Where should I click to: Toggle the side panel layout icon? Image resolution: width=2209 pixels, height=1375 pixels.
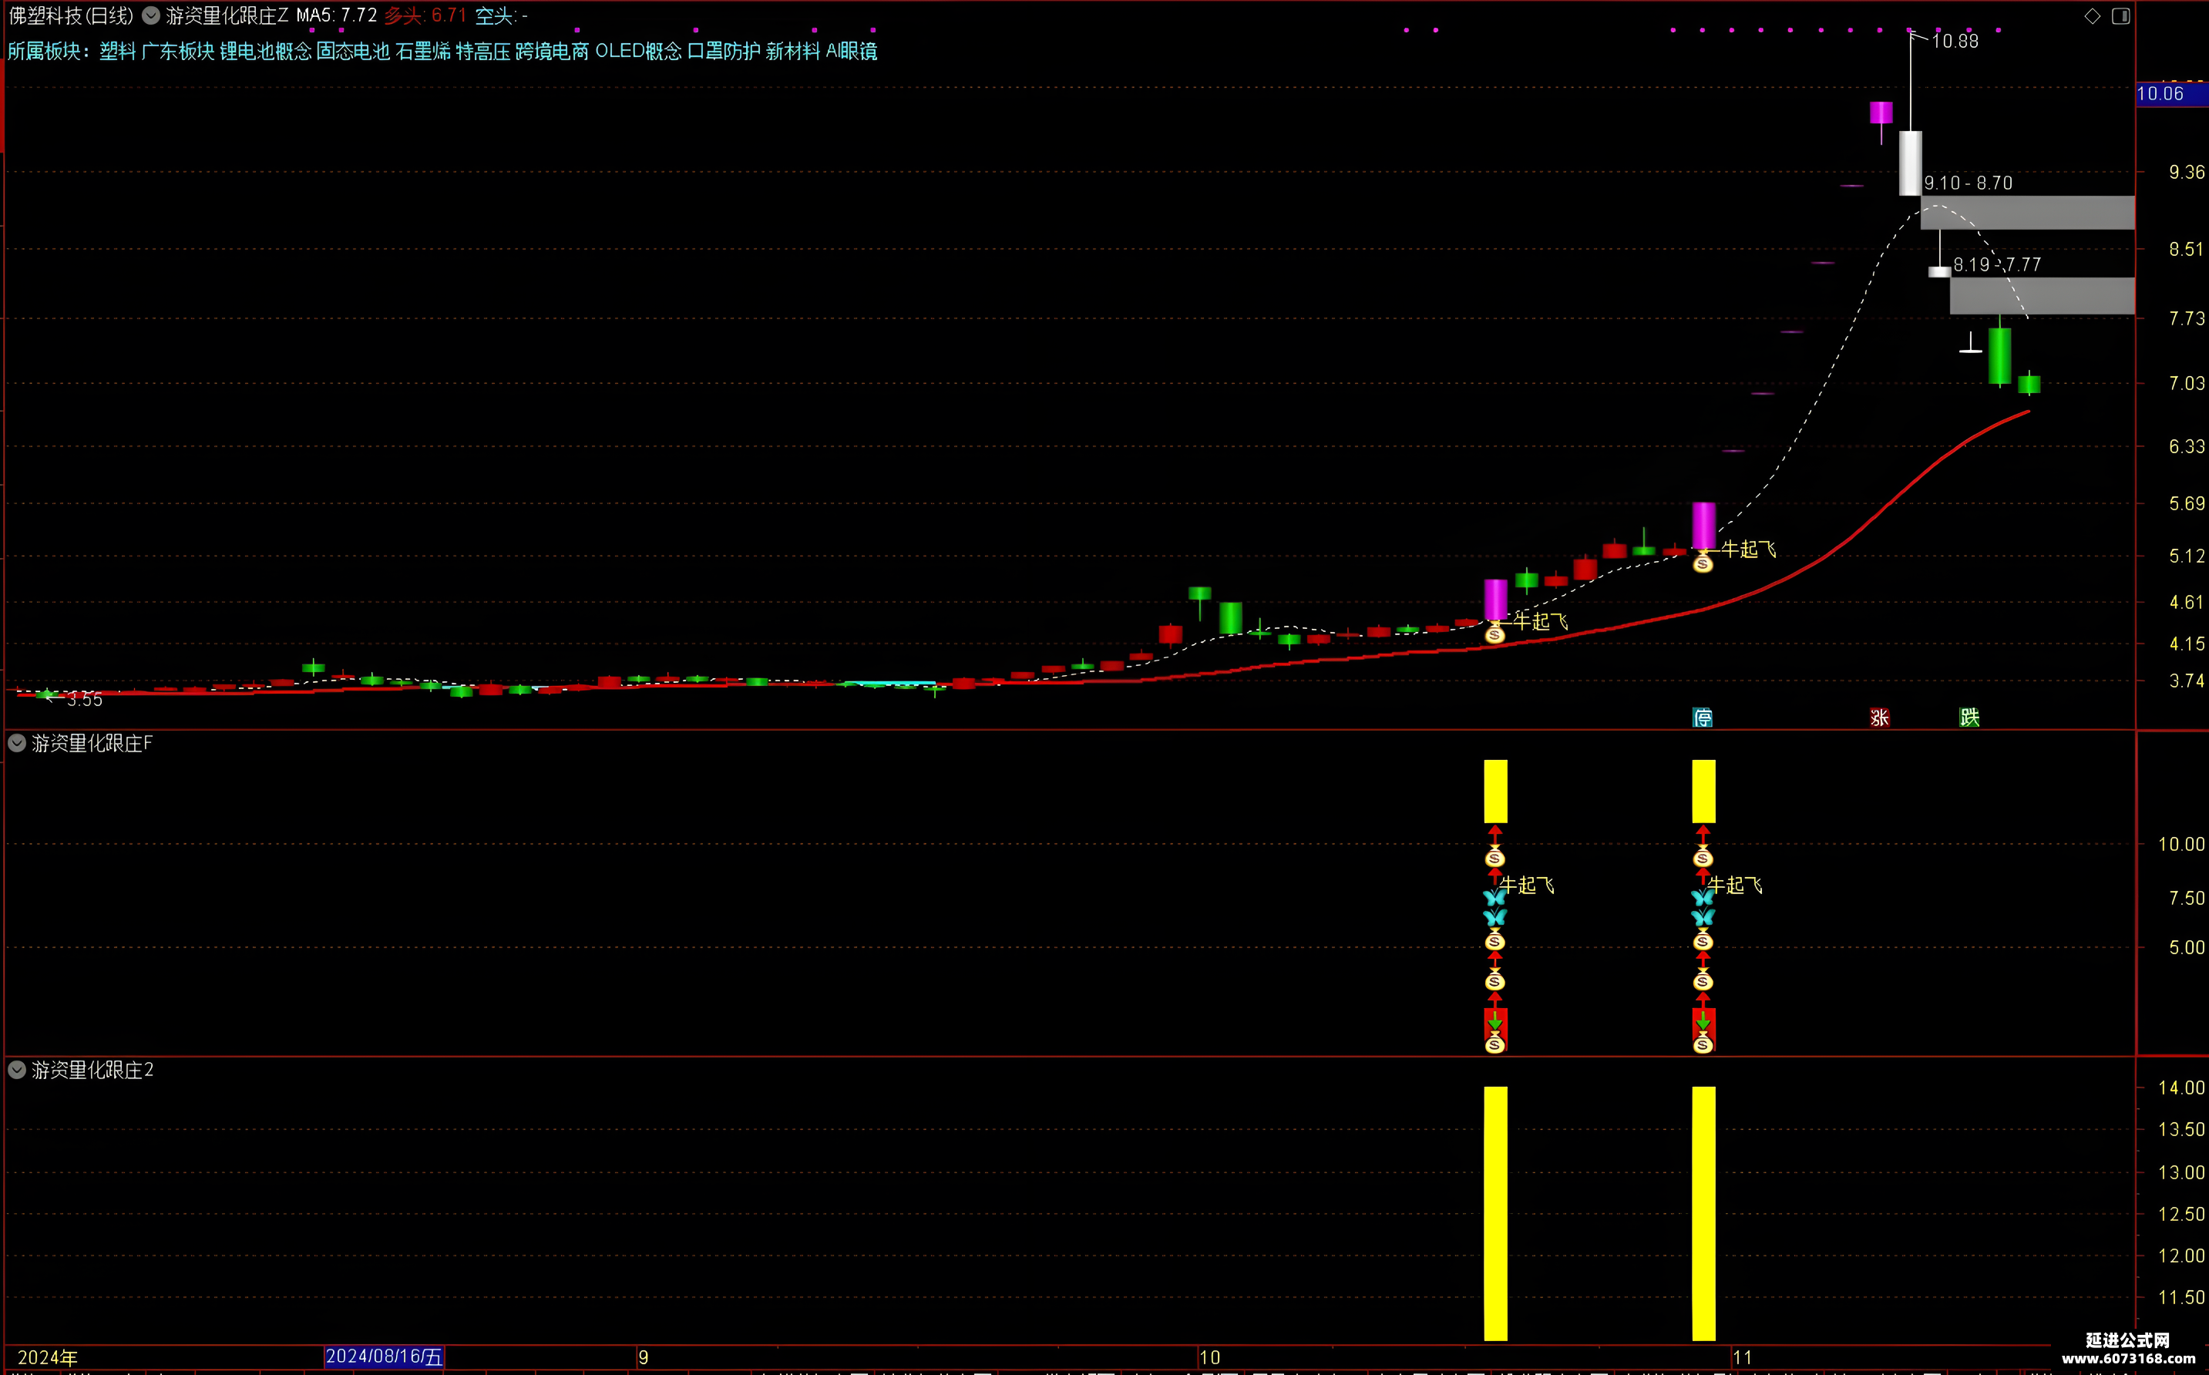(2120, 16)
